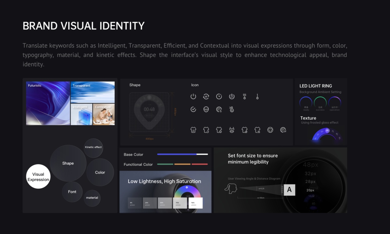Open the Contextual image thumbnail
Viewport: 390px width, 234px height.
(x=104, y=114)
